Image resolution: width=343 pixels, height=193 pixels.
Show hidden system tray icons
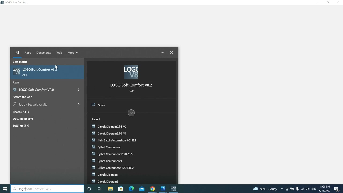pyautogui.click(x=282, y=189)
